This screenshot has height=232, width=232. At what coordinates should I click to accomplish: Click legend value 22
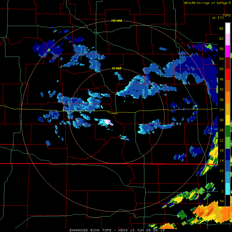pyautogui.click(x=221, y=140)
